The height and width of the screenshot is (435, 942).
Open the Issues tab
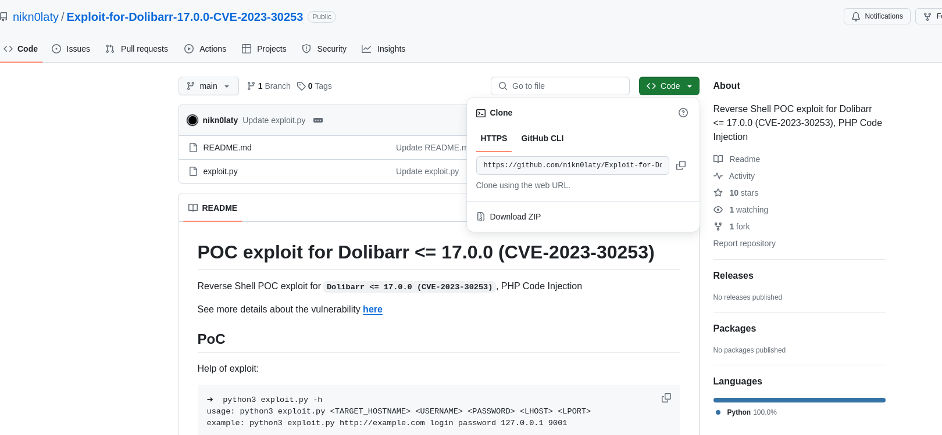click(x=71, y=49)
